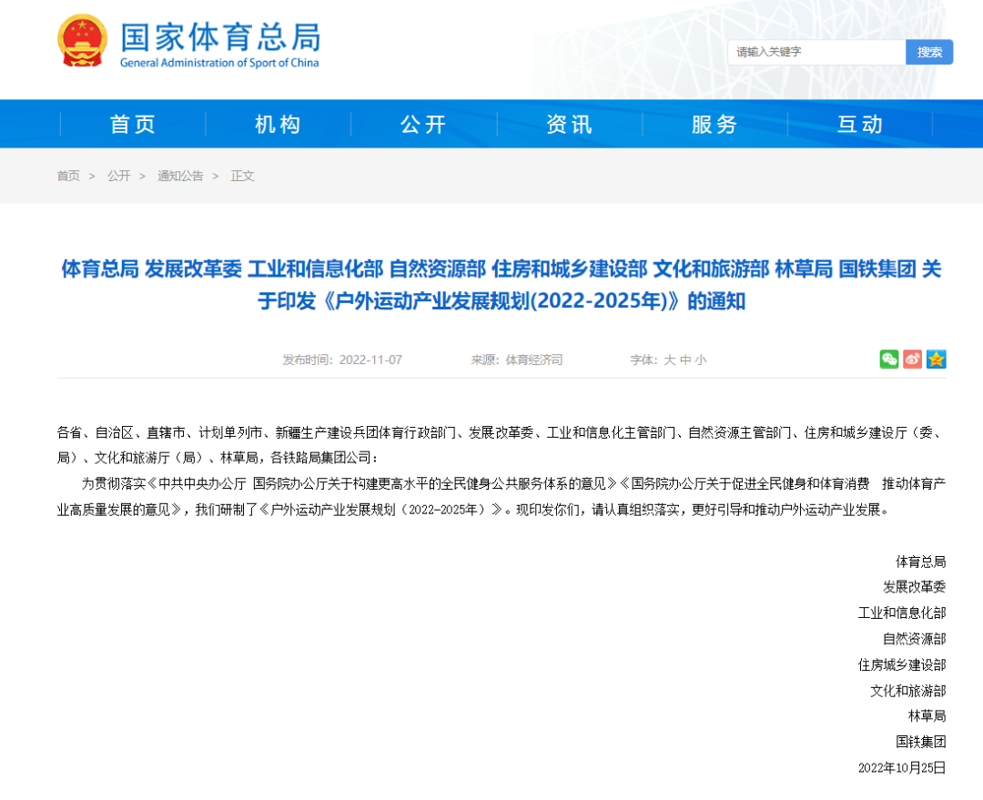Navigate to the 互动 section
983x800 pixels.
(x=861, y=125)
